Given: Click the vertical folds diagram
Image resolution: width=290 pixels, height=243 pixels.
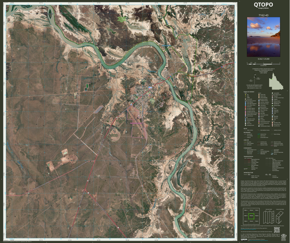Looking at the screenshot, I should pyautogui.click(x=268, y=217).
